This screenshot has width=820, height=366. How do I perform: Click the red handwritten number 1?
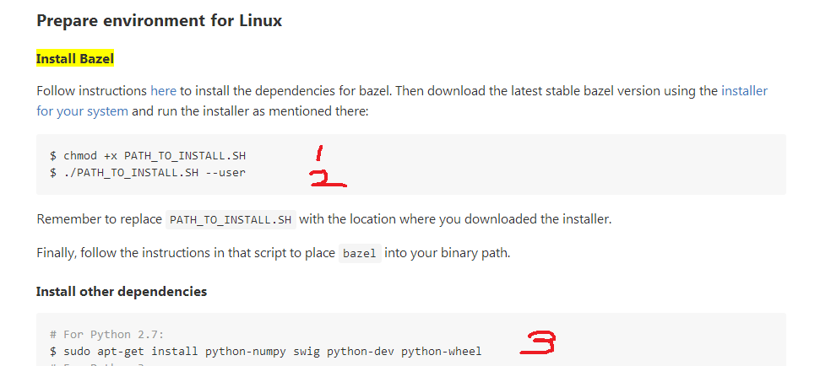pyautogui.click(x=318, y=153)
